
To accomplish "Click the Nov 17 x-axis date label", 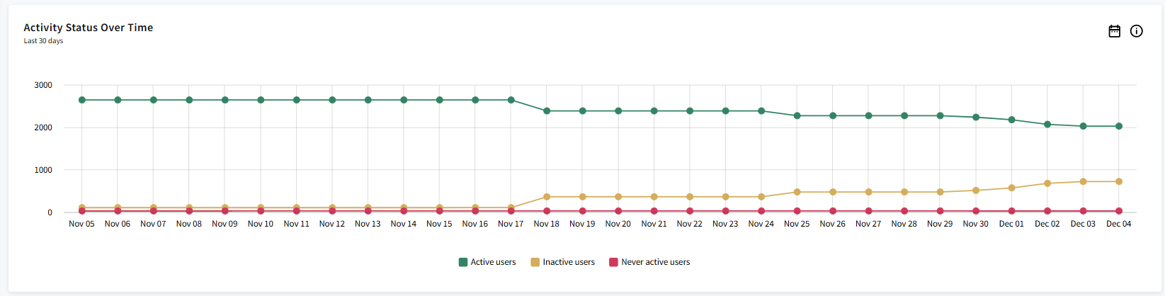I will point(511,224).
